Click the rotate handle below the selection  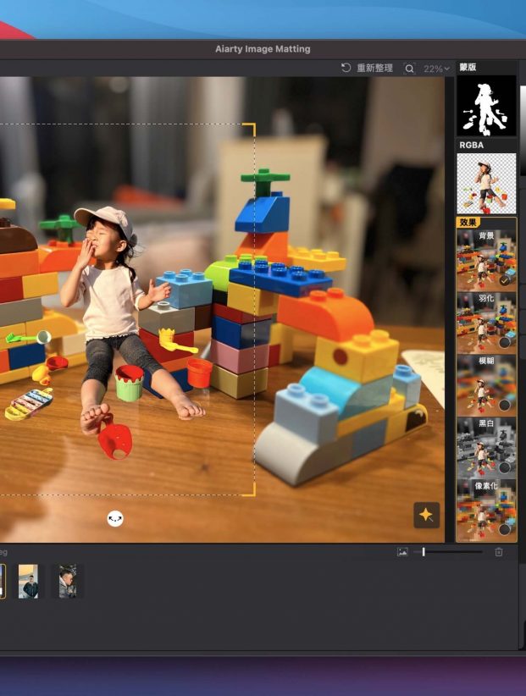pos(115,518)
